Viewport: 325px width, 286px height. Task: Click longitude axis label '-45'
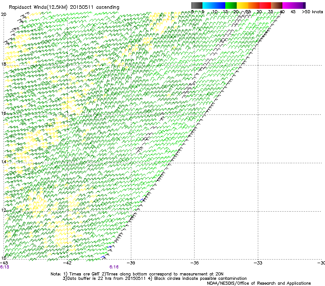[x=4, y=263]
